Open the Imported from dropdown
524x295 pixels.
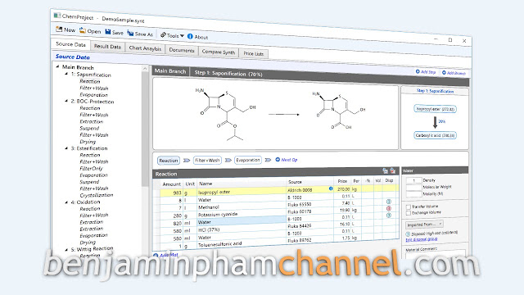pos(424,224)
